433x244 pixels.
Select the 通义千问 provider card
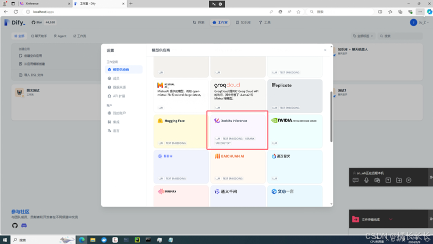238,196
